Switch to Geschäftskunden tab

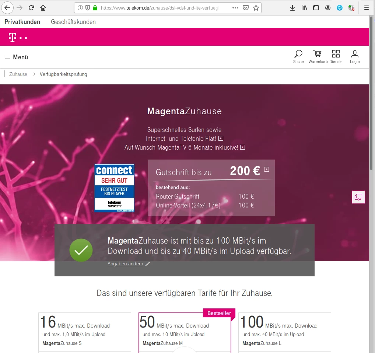click(73, 22)
